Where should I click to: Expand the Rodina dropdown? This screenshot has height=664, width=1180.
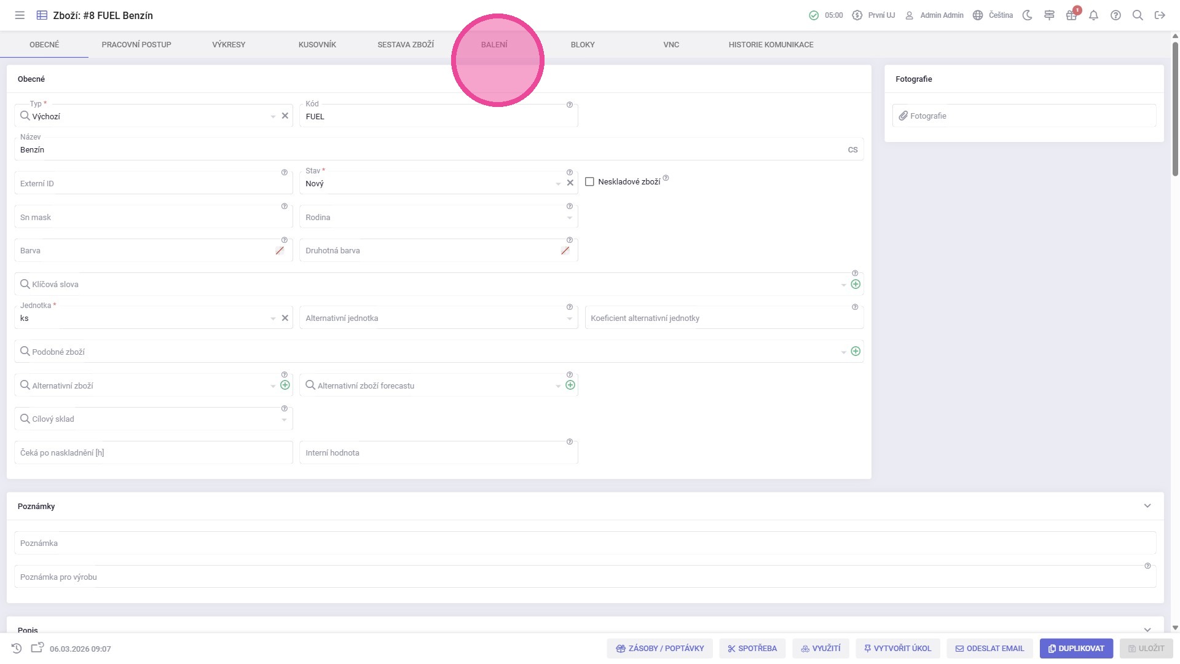569,218
